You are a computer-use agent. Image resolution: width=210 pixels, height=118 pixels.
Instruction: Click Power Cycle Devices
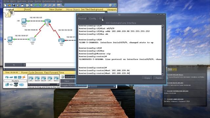pyautogui.click(x=32, y=72)
